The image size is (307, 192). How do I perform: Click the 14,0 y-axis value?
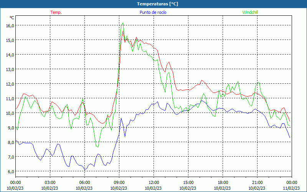pyautogui.click(x=10, y=55)
